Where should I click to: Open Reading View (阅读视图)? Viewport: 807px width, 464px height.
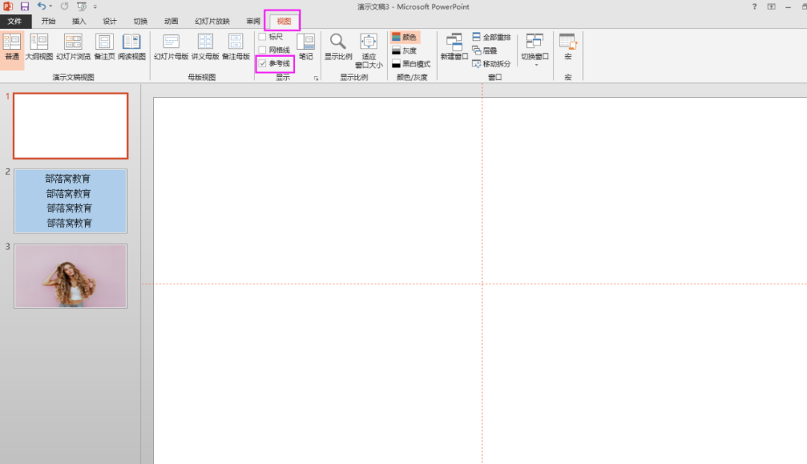coord(132,46)
